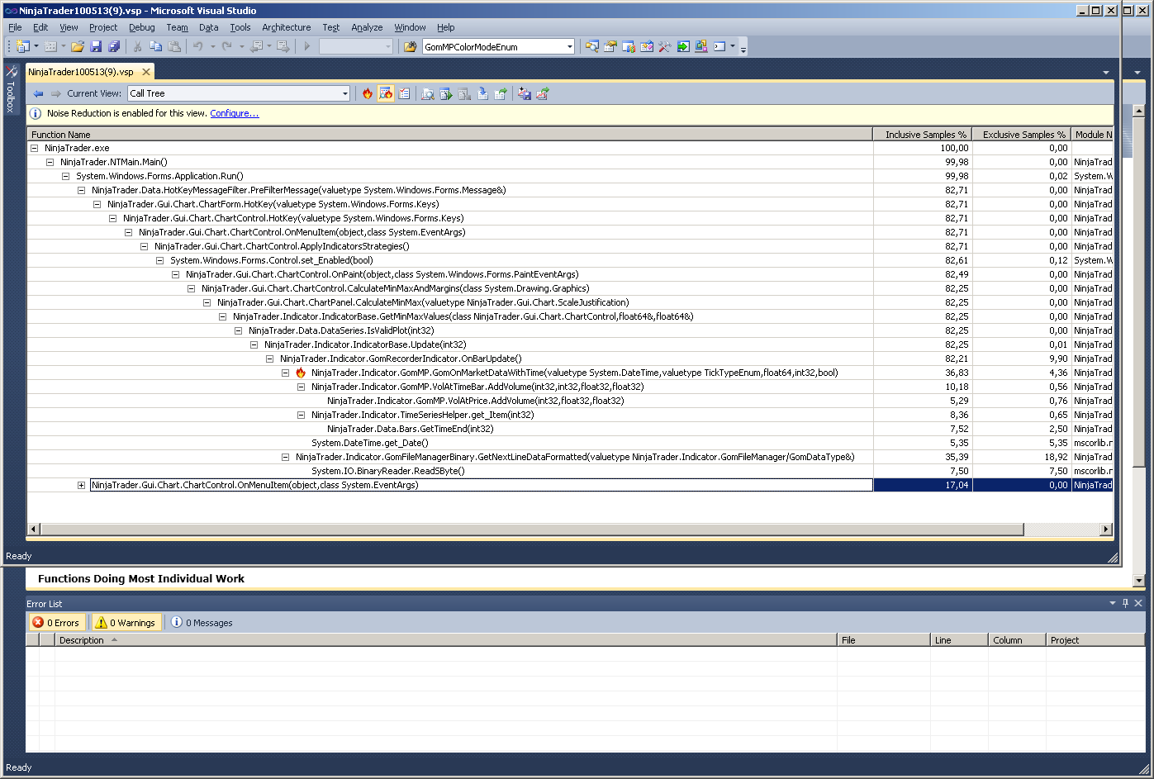Open the File menu
1154x779 pixels.
click(x=15, y=27)
